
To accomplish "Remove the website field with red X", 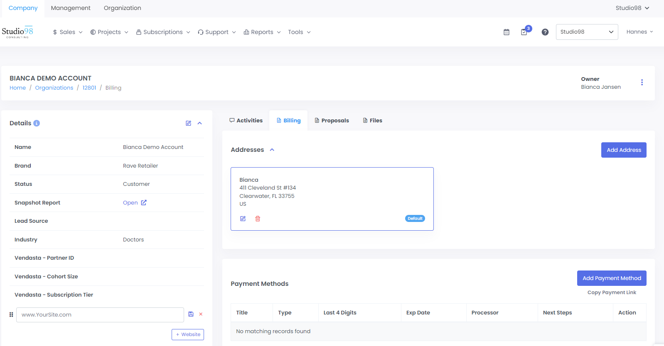I will 201,314.
